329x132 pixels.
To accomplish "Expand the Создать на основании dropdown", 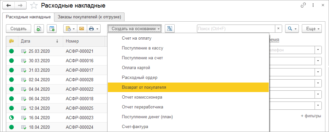I will 135,29.
